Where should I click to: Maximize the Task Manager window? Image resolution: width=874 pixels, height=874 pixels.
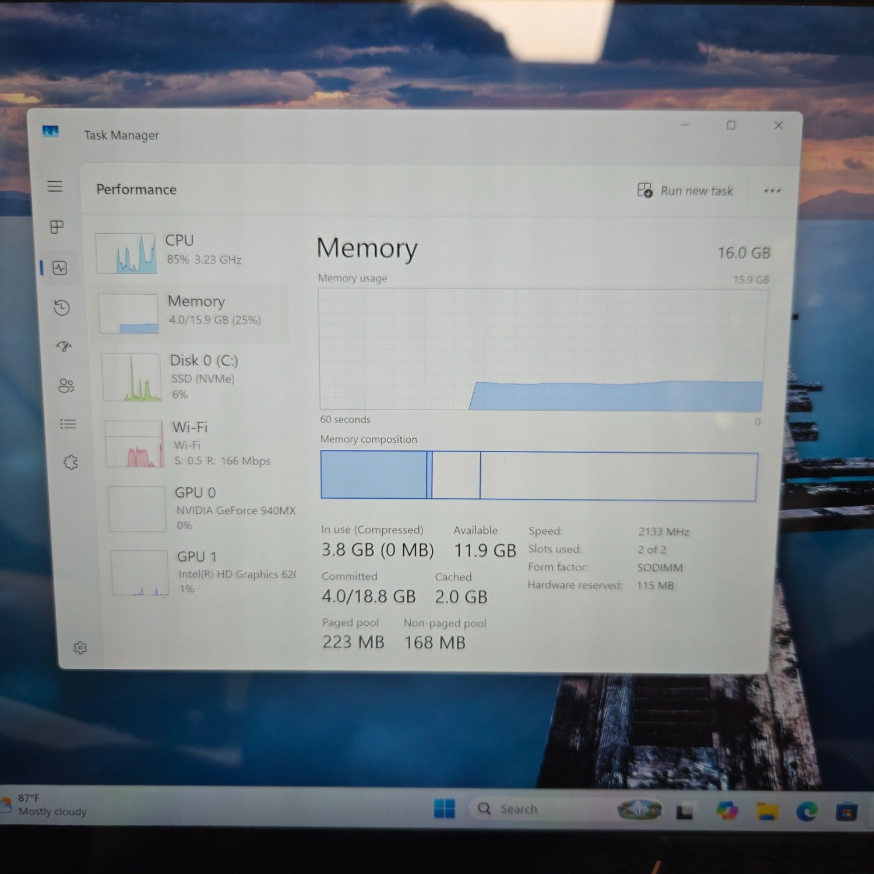tap(731, 125)
